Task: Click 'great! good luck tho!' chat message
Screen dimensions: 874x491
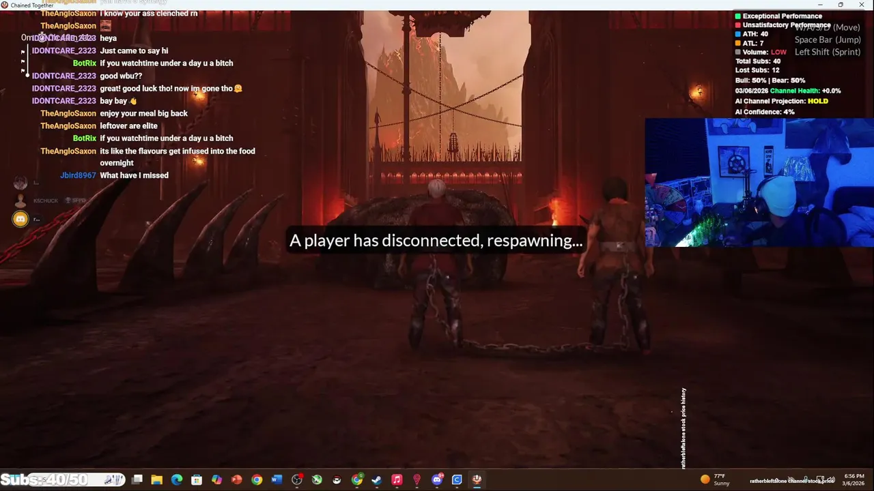Action: point(171,88)
